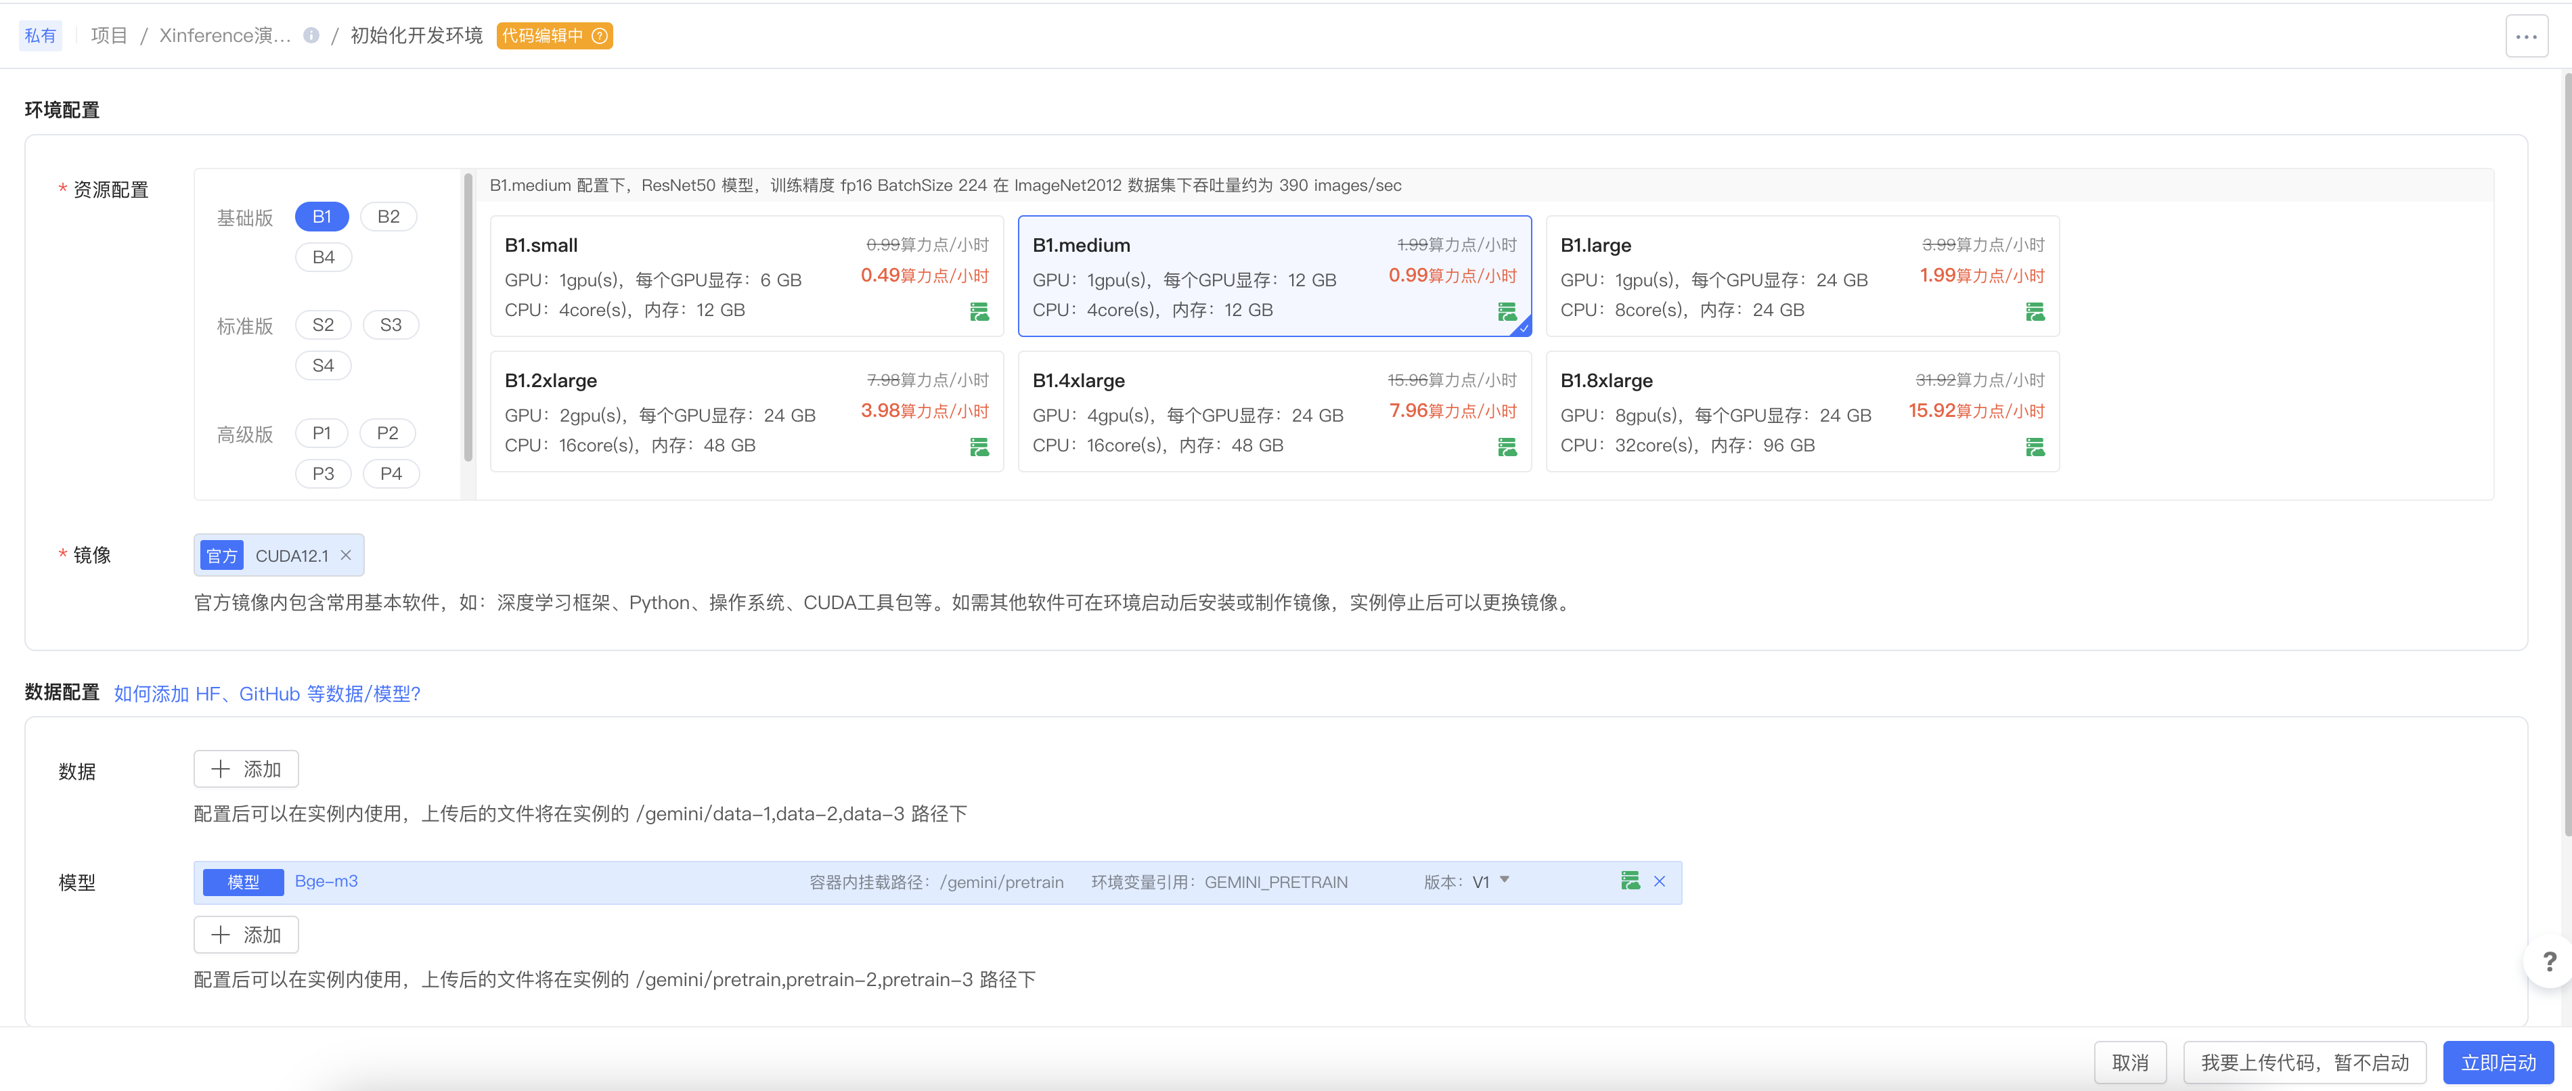Select the S3 standard tier option
The image size is (2572, 1091).
[x=391, y=324]
